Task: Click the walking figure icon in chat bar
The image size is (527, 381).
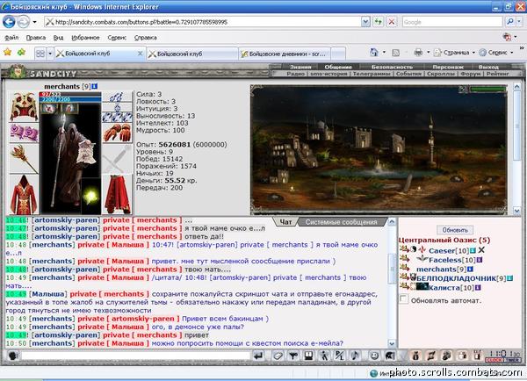Action: coord(324,356)
